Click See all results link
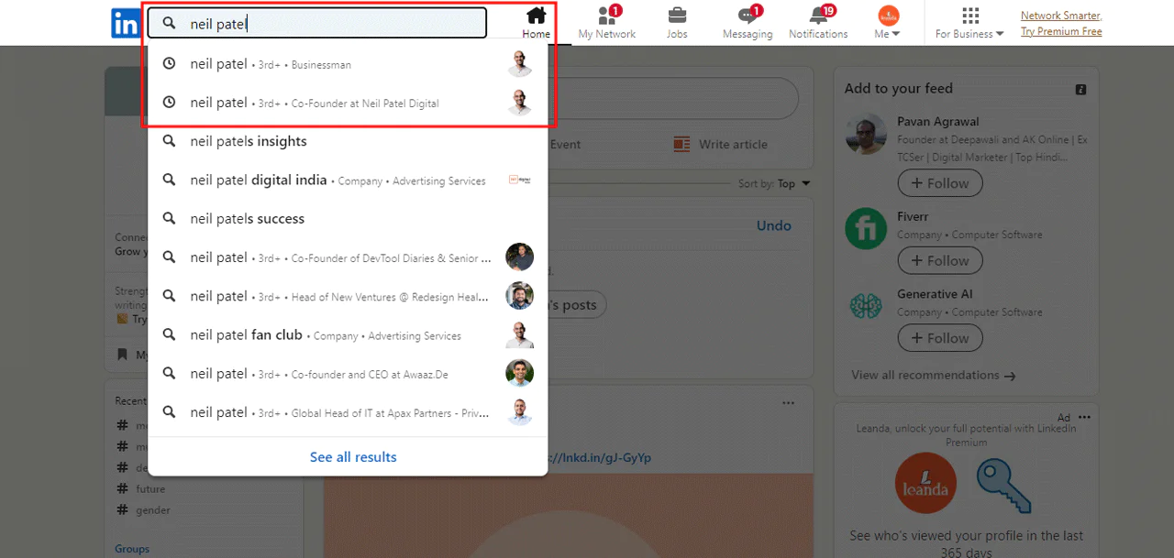The height and width of the screenshot is (558, 1174). pyautogui.click(x=353, y=457)
